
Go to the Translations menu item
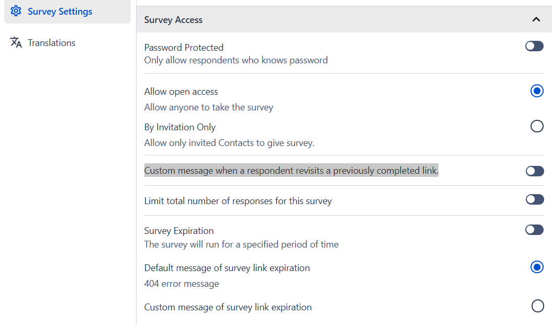point(51,43)
